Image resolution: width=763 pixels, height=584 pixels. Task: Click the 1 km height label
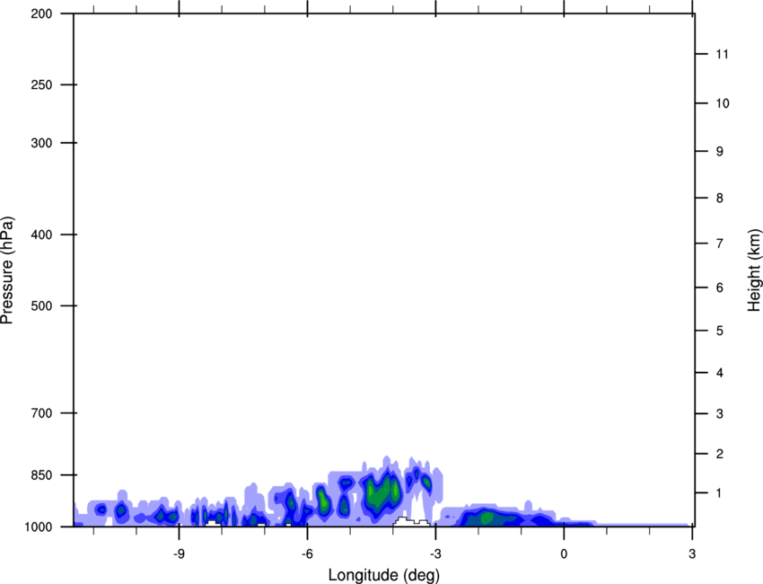(720, 493)
